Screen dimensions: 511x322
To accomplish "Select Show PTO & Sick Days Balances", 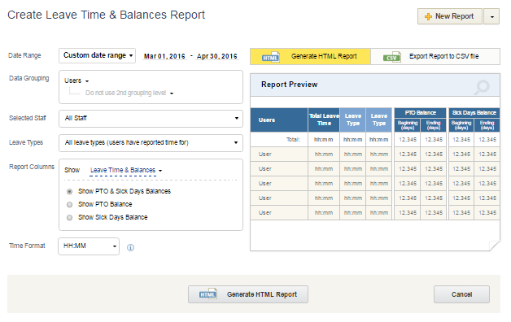I will [69, 191].
